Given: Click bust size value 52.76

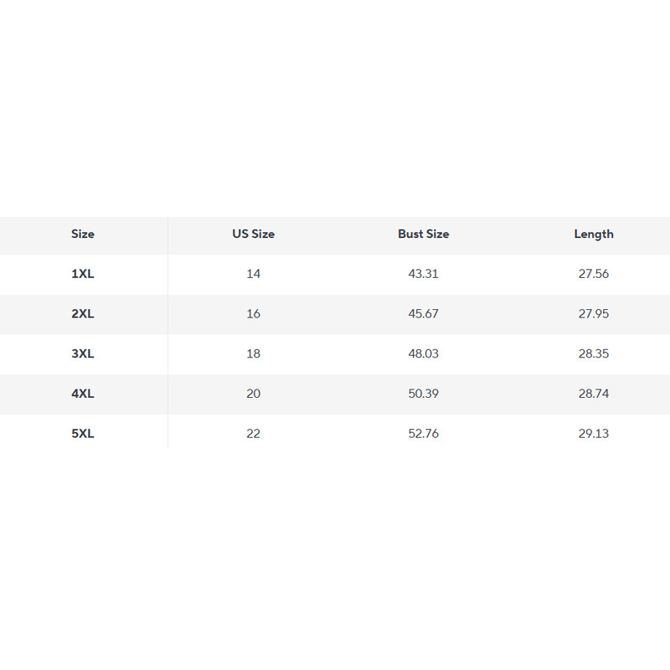Looking at the screenshot, I should click(x=423, y=434).
